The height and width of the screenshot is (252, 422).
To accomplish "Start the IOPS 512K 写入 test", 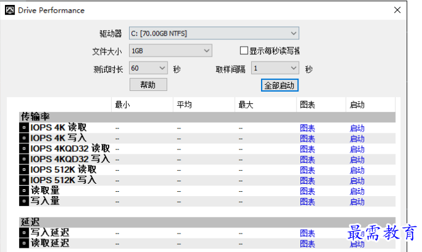I will 357,181.
